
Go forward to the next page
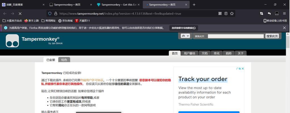click(12, 14)
